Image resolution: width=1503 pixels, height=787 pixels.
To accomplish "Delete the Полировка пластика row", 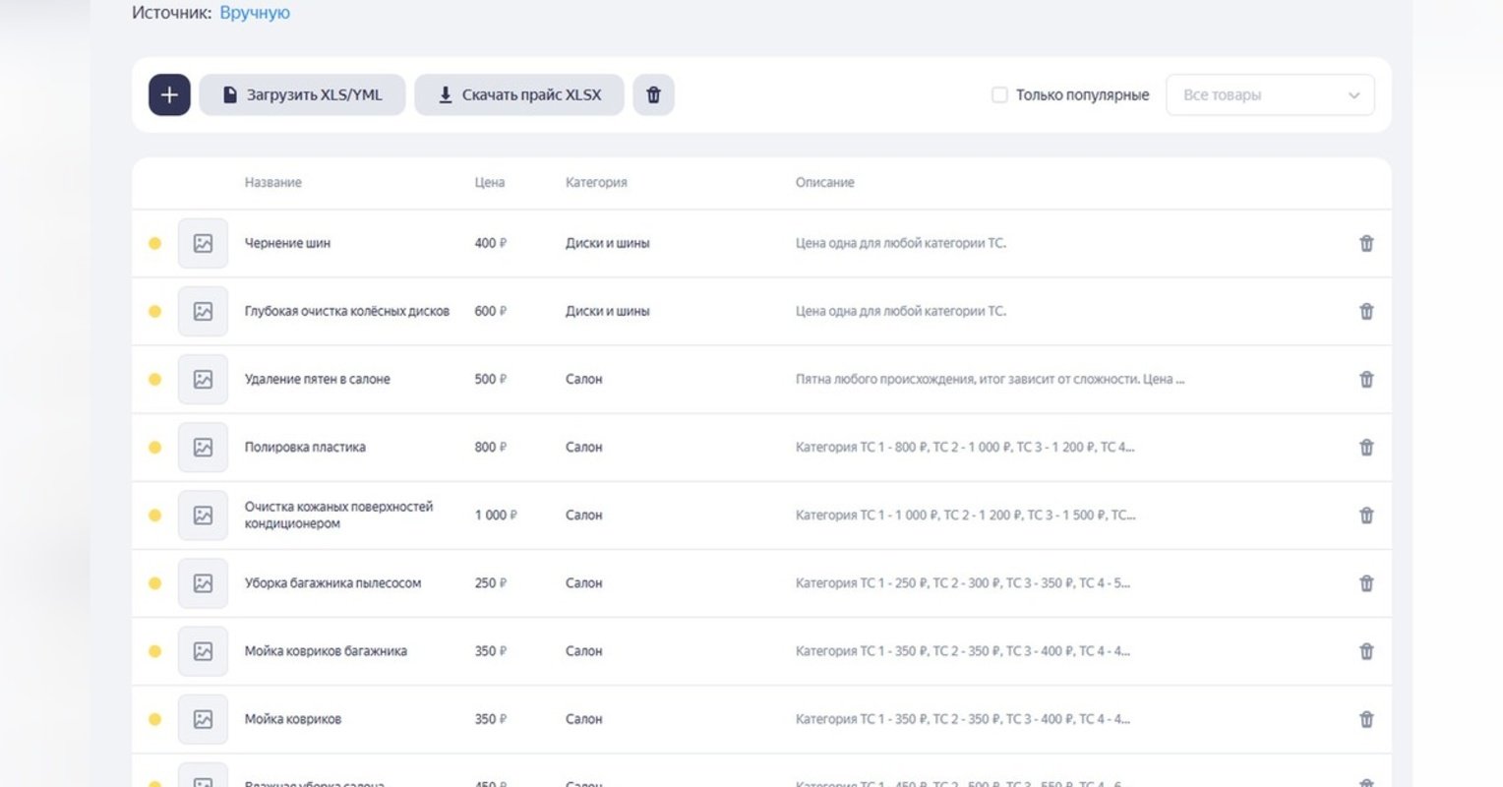I will 1366,447.
